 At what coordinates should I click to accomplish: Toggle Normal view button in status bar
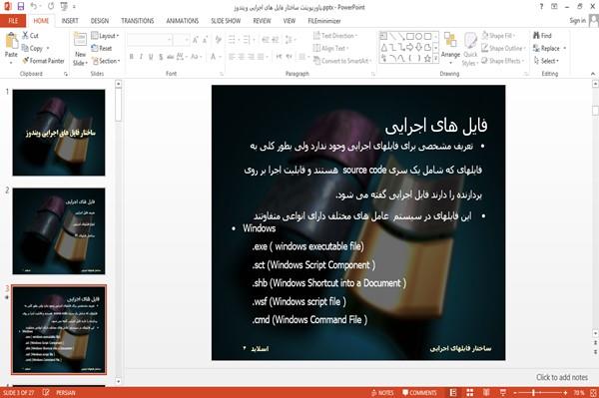453,393
